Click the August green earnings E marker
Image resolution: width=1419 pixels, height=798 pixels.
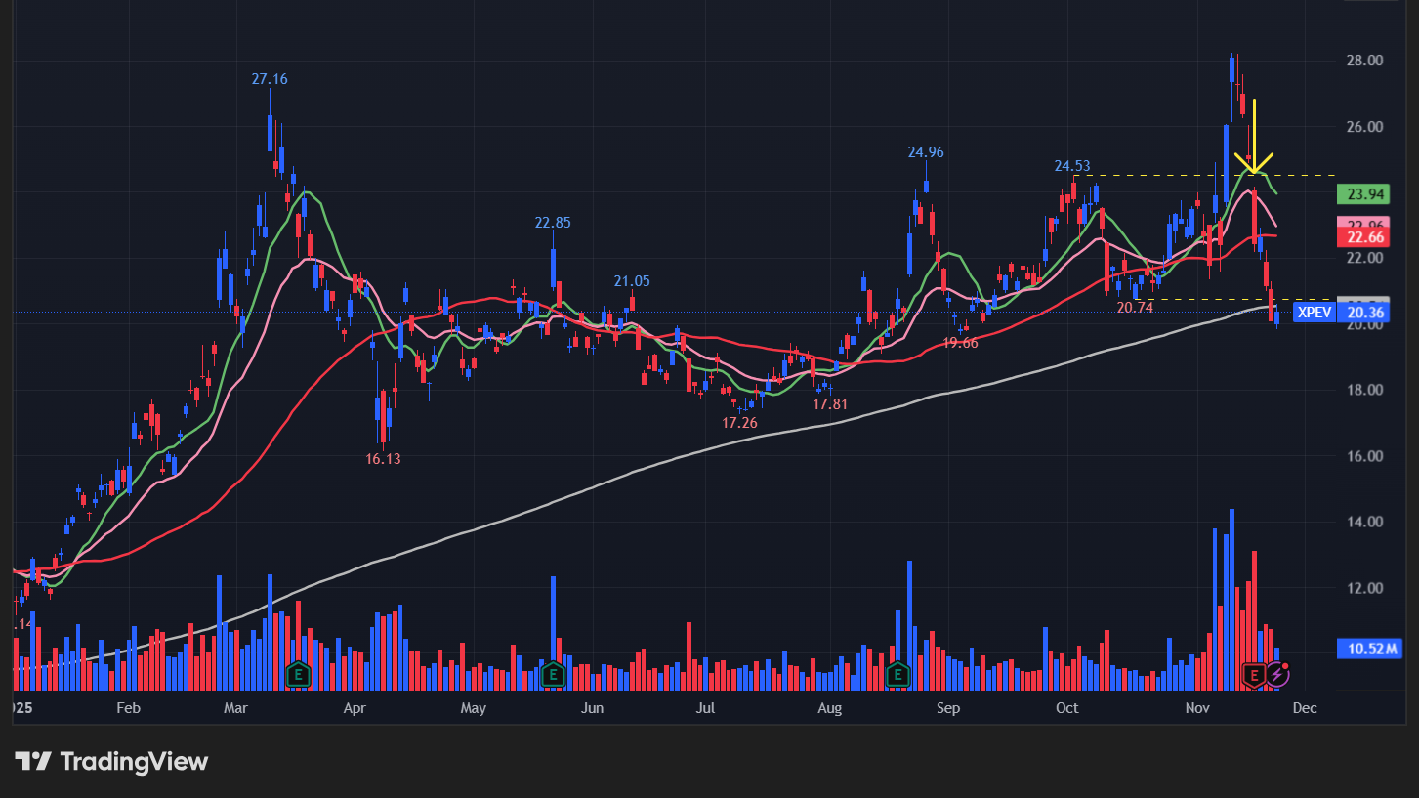(x=897, y=674)
